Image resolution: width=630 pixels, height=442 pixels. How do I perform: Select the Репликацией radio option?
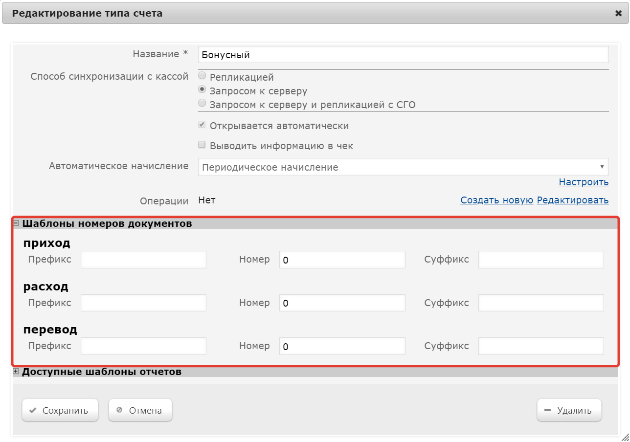pos(202,76)
